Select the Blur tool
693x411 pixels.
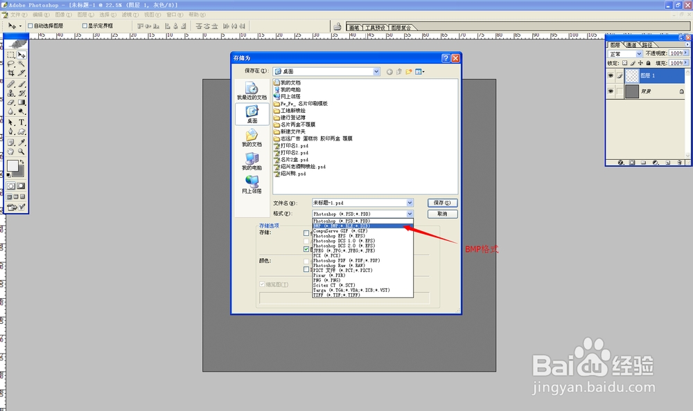pyautogui.click(x=11, y=111)
